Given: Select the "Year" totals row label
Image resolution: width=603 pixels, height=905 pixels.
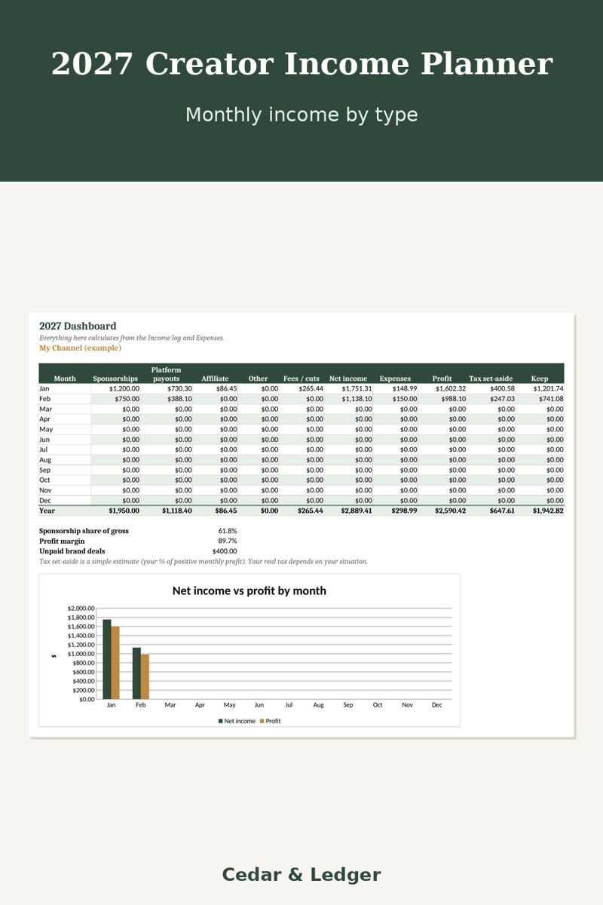Looking at the screenshot, I should (x=47, y=511).
